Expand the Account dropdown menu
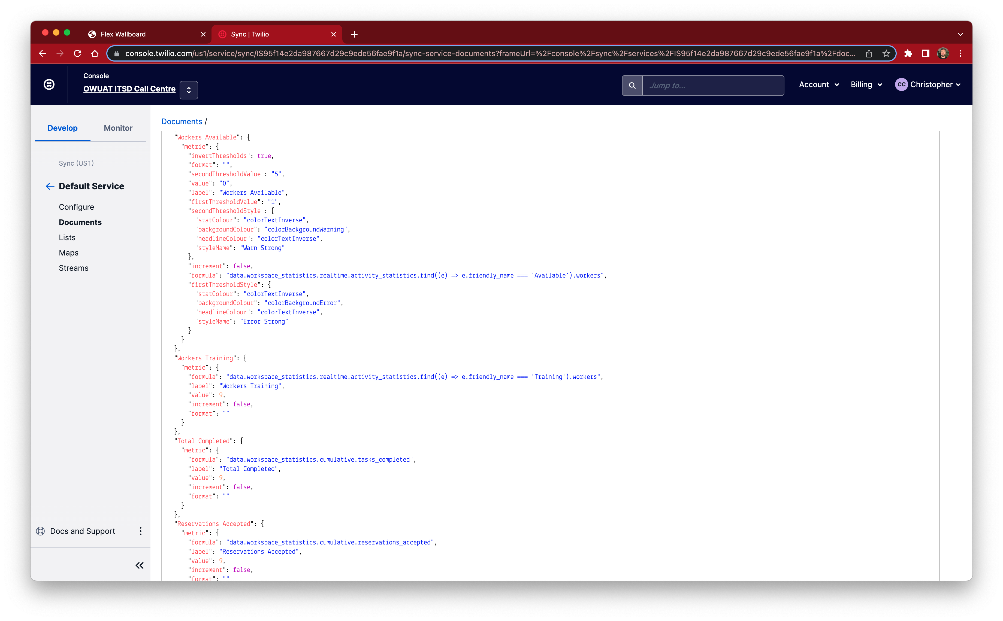Image resolution: width=1003 pixels, height=621 pixels. tap(818, 85)
